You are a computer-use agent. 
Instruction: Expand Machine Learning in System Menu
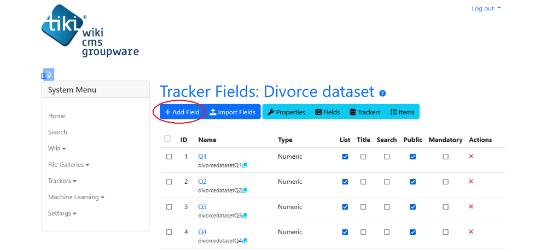point(76,197)
